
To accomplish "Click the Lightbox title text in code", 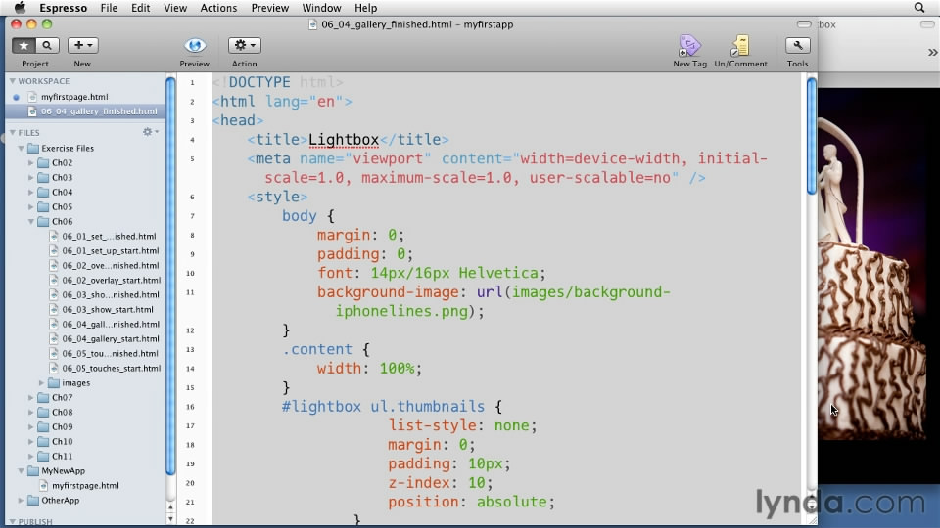I will (344, 140).
